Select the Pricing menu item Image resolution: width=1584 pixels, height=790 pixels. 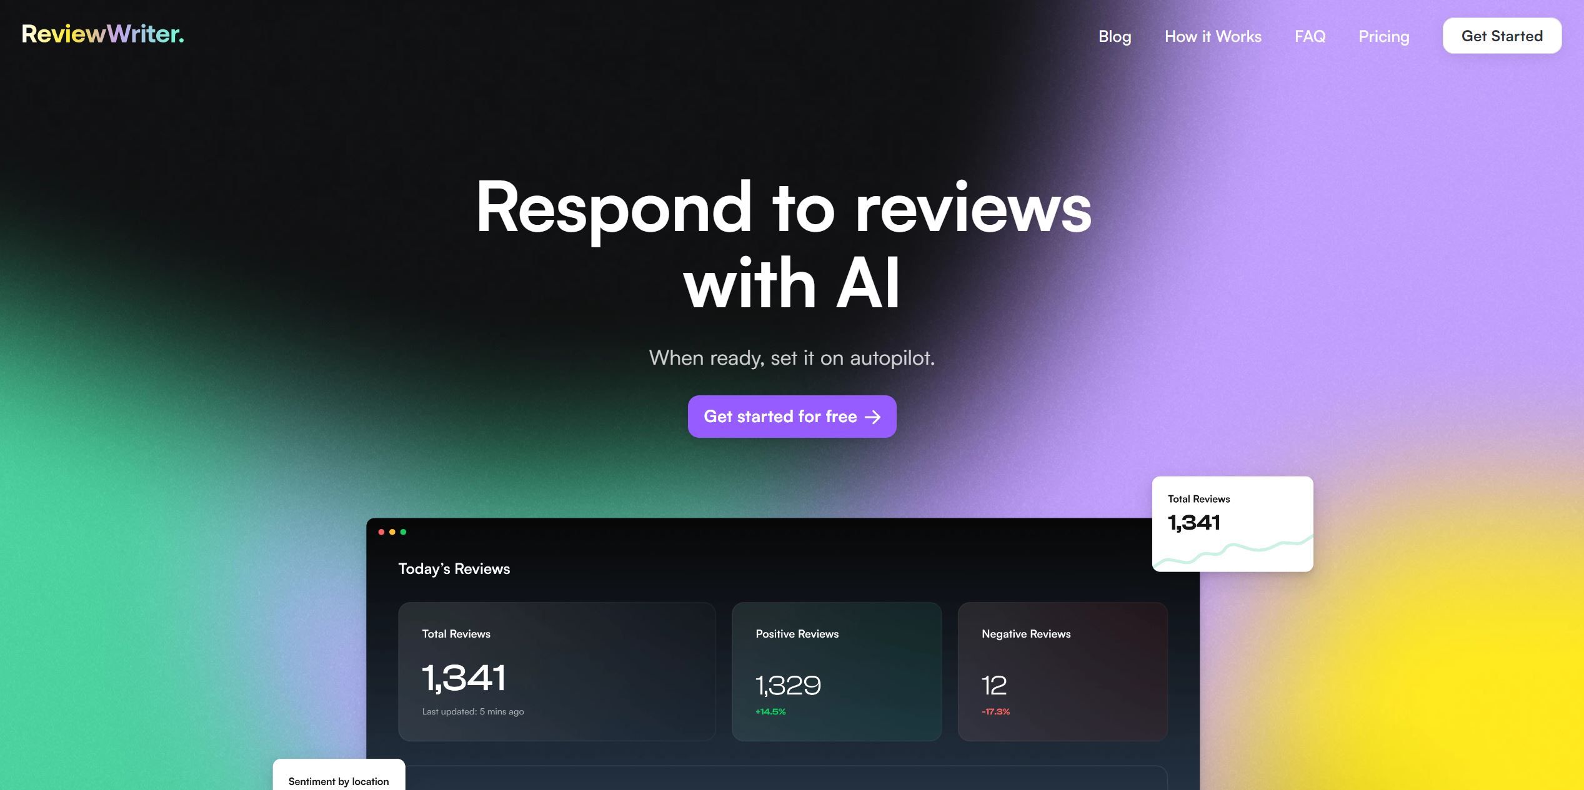click(x=1383, y=36)
